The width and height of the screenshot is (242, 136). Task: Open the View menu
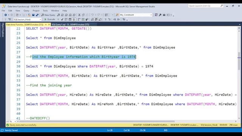point(18,11)
